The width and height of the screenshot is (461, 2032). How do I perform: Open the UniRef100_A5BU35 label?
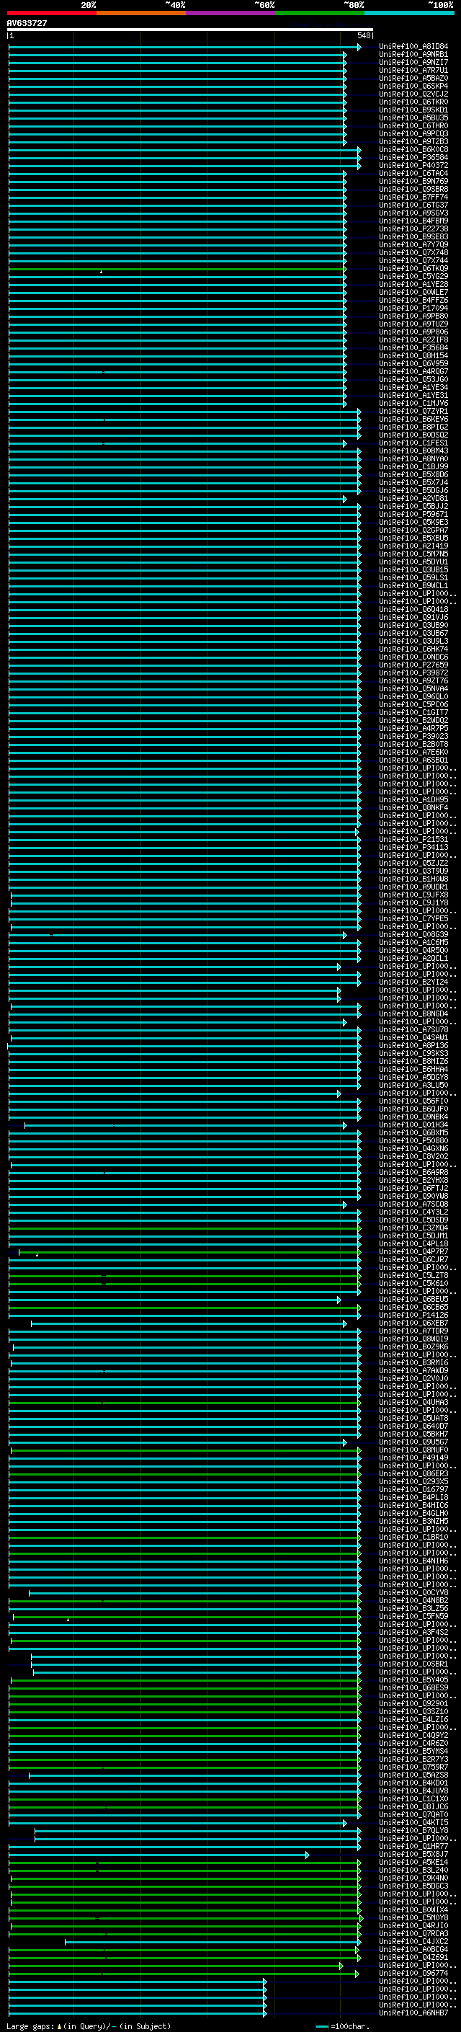click(413, 118)
